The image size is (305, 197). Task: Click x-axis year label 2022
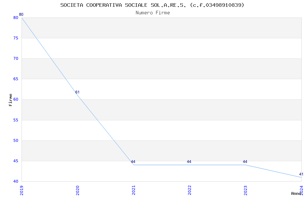coord(190,191)
